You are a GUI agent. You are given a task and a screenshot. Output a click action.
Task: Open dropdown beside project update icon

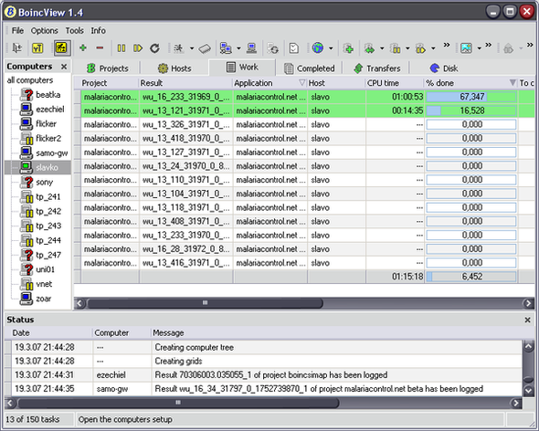pyautogui.click(x=382, y=48)
